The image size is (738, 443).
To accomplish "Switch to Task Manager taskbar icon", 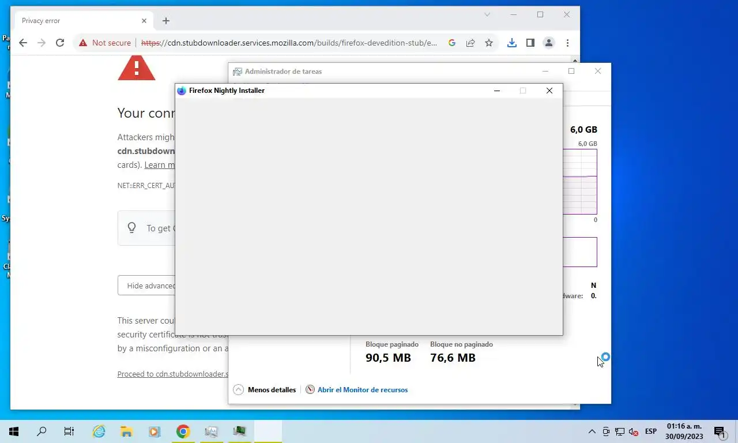I will click(x=211, y=431).
